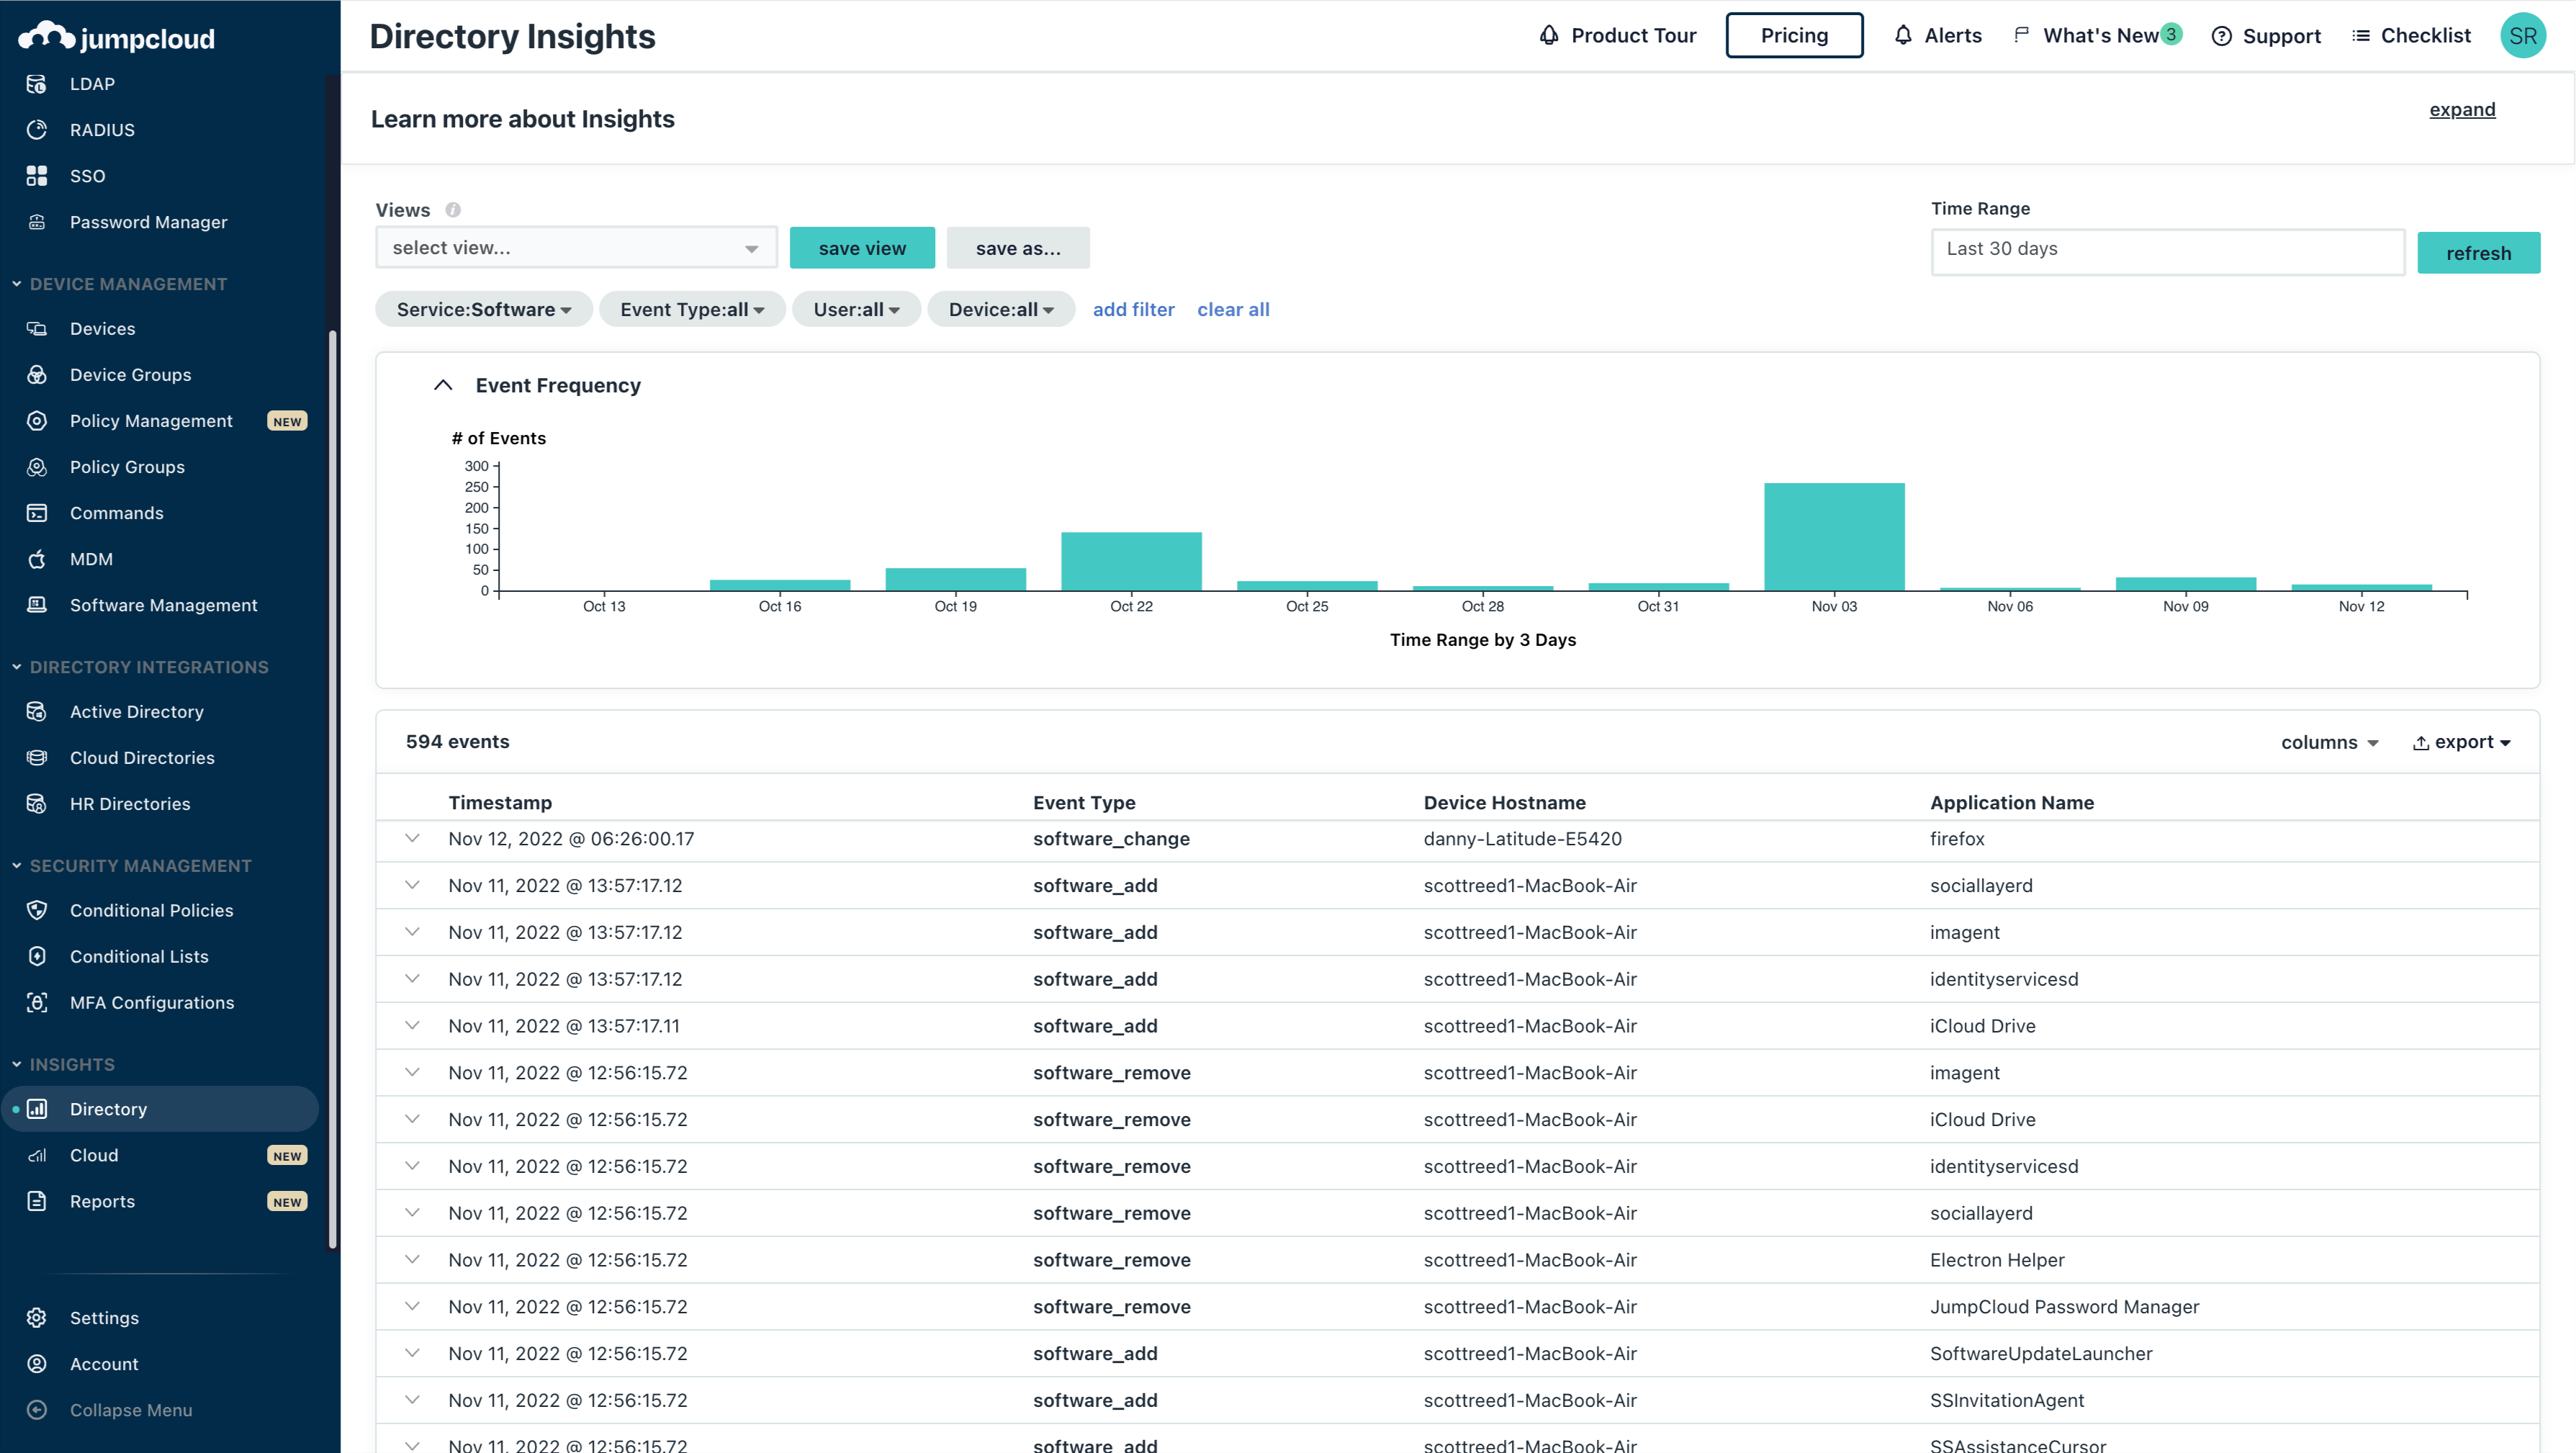Click the Event Type column header
Viewport: 2576px width, 1453px height.
[1084, 803]
